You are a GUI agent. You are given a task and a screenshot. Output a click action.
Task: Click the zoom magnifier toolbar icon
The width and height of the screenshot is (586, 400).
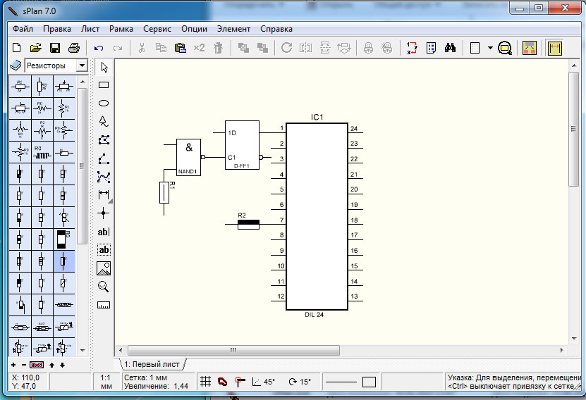coord(504,48)
